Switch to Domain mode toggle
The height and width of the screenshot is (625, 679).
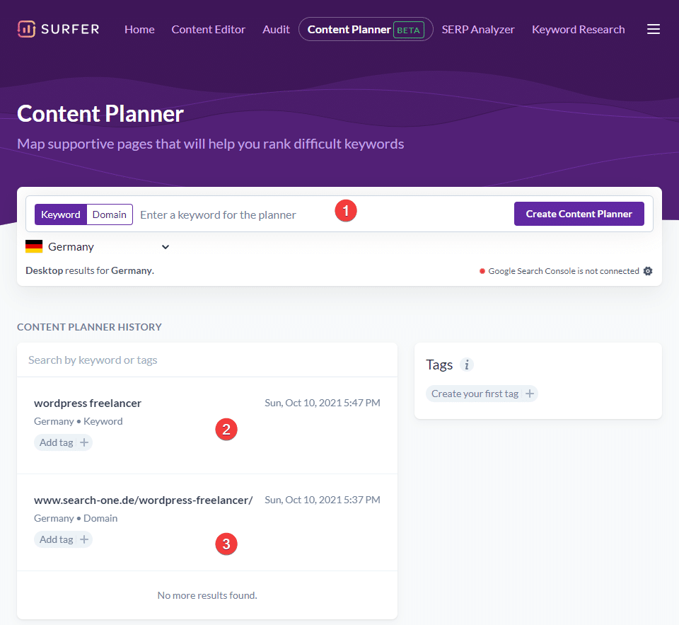(x=110, y=214)
